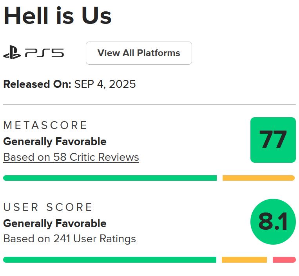299x276 pixels.
Task: Click the Released On label
Action: (x=37, y=84)
